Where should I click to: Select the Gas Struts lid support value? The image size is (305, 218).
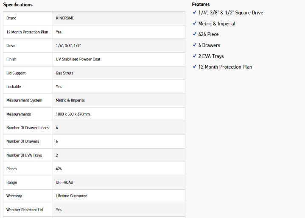pyautogui.click(x=64, y=73)
